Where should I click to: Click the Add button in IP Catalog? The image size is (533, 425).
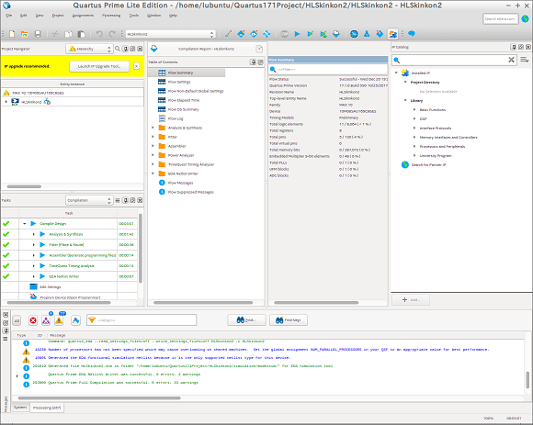pos(411,300)
